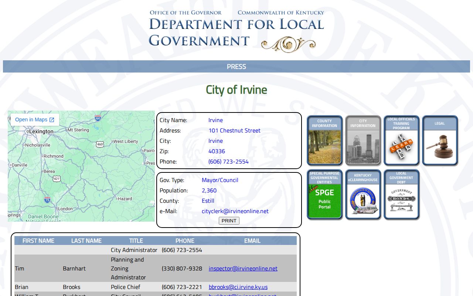Open the Legal gavel tile

point(440,140)
